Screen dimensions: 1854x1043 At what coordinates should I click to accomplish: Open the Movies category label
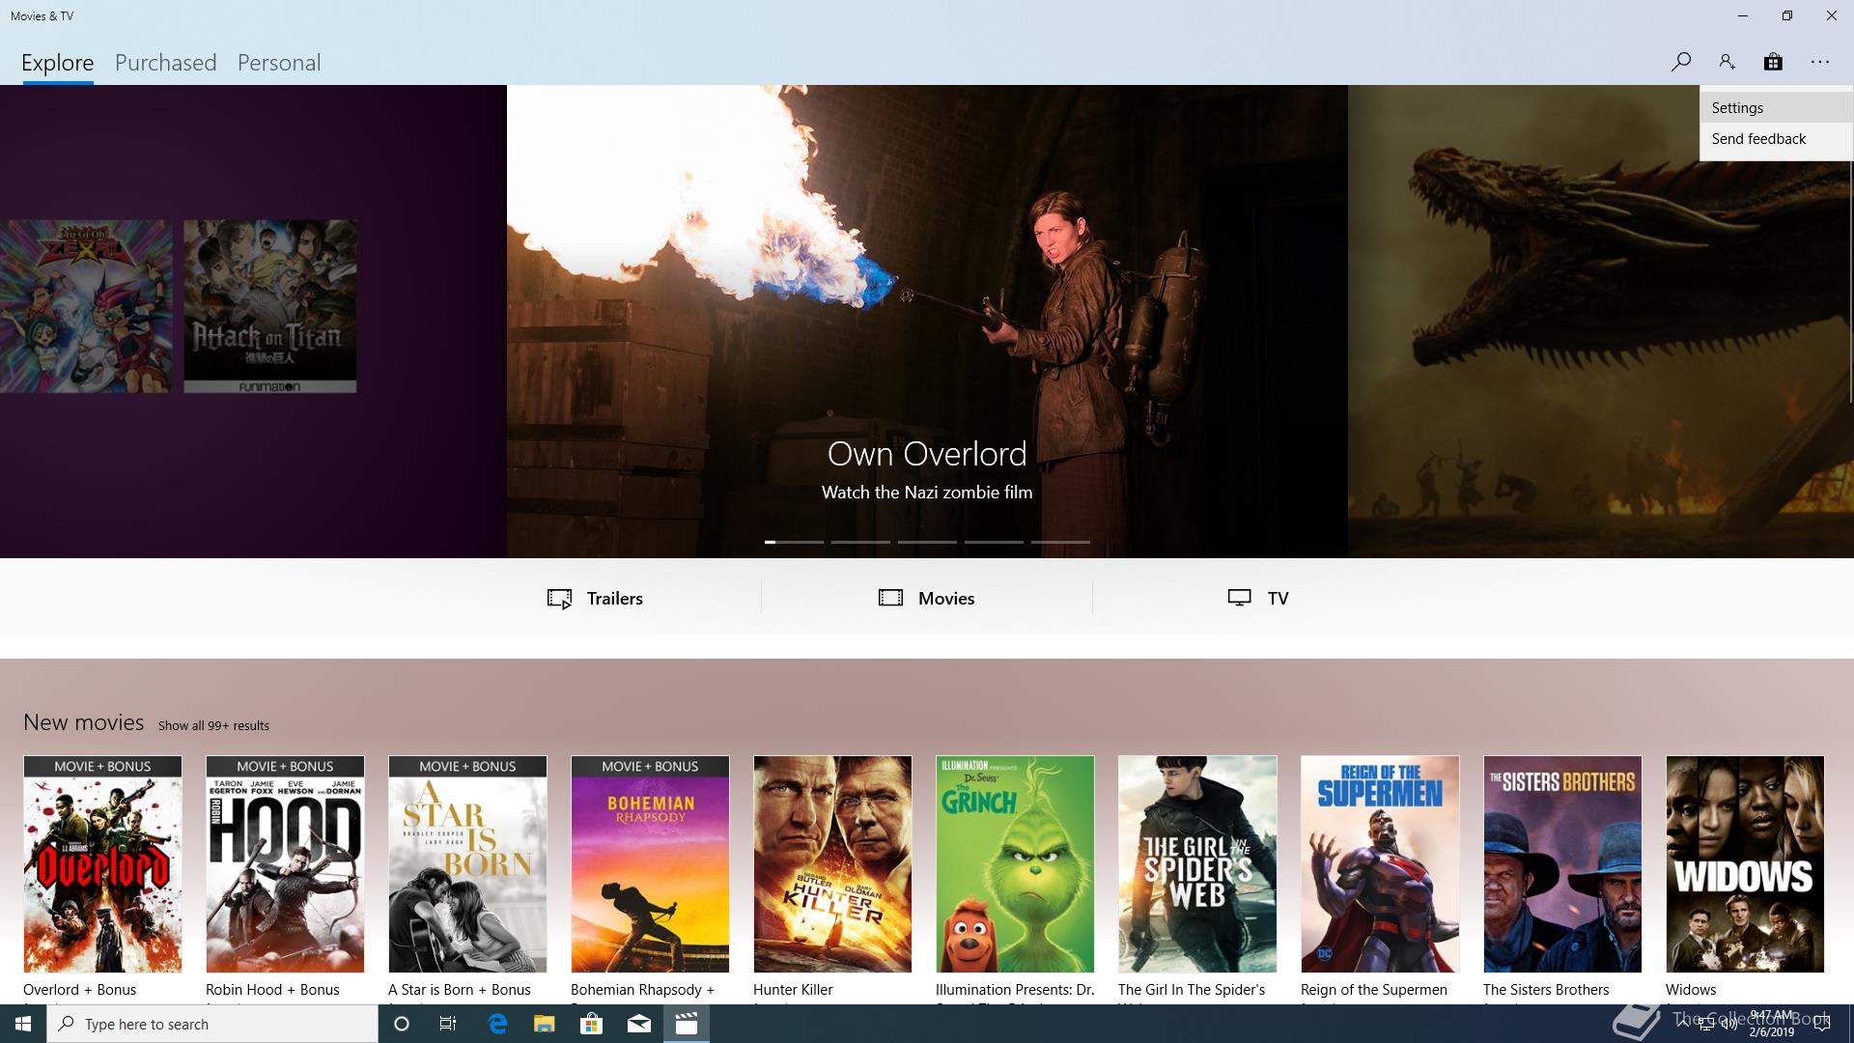coord(946,598)
